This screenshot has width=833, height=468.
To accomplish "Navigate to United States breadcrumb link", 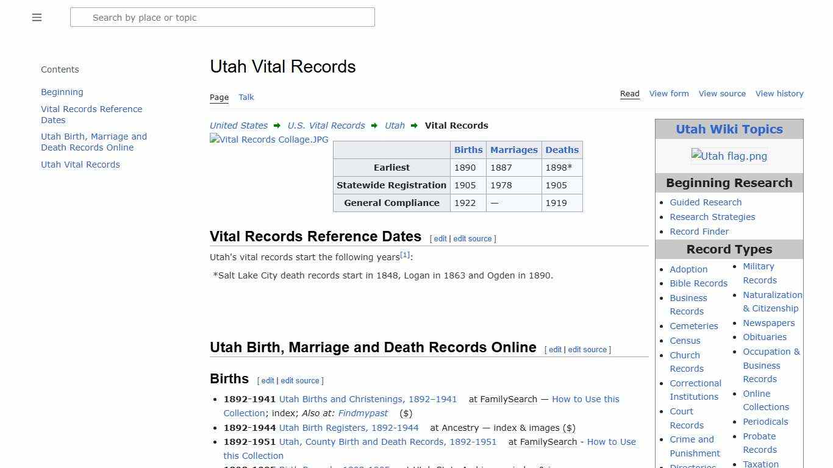I will (x=238, y=126).
